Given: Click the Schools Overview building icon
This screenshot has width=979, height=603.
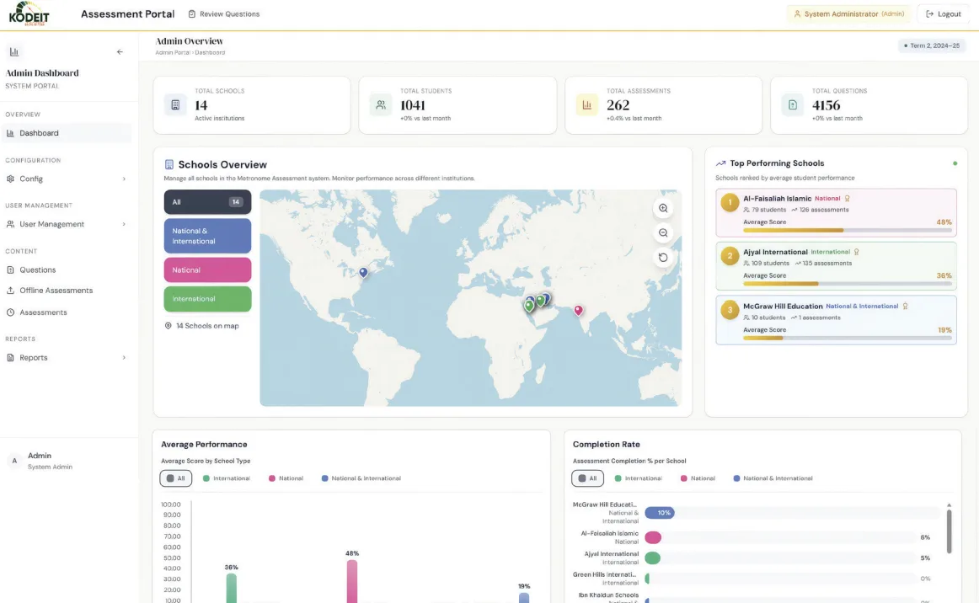Looking at the screenshot, I should 169,165.
